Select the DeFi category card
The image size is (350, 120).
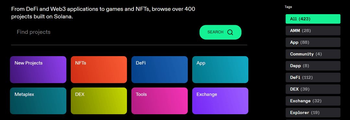pyautogui.click(x=159, y=70)
